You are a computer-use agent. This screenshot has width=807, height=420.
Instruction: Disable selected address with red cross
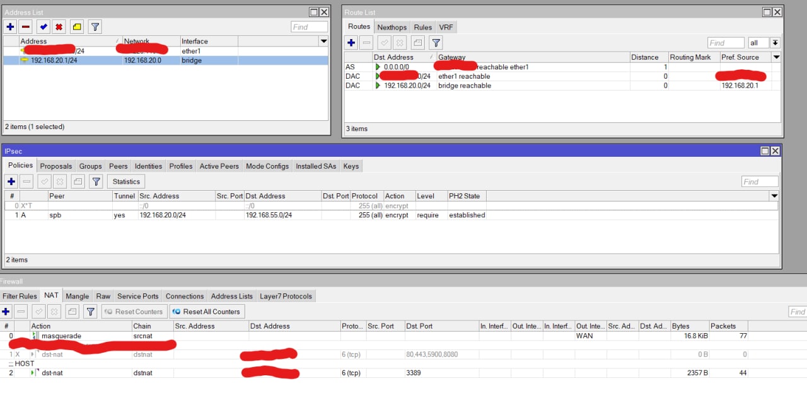pyautogui.click(x=59, y=27)
